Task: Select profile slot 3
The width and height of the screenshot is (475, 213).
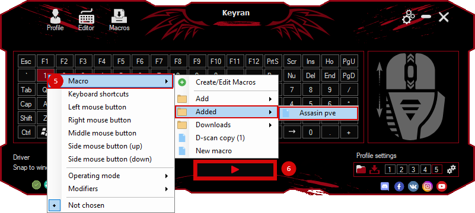Action: click(413, 169)
